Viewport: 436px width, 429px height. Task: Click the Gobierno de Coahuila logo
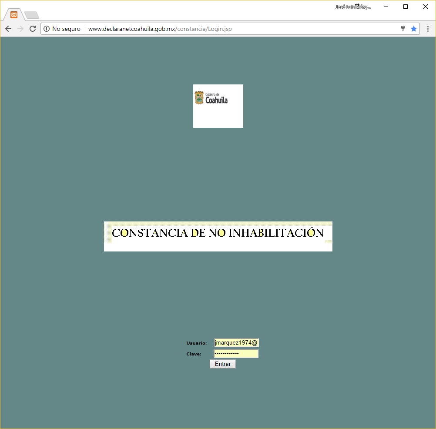pos(218,106)
